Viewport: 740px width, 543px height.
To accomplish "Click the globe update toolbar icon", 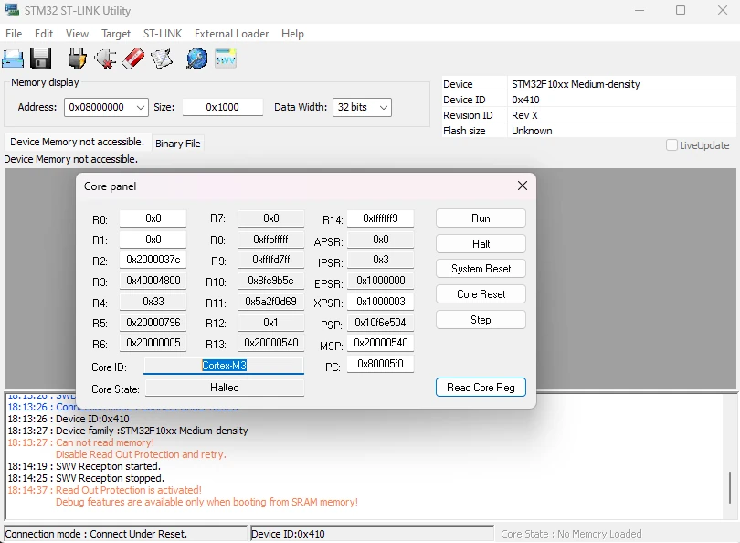I will point(196,59).
